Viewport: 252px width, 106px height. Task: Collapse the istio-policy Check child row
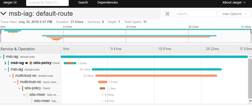(19, 88)
